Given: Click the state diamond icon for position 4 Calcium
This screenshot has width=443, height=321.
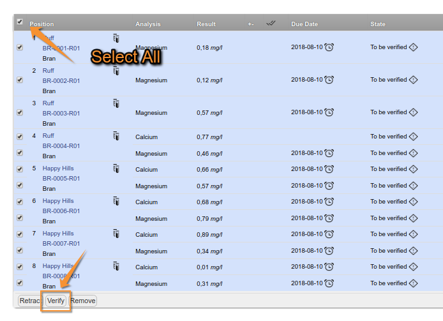Looking at the screenshot, I should 413,137.
